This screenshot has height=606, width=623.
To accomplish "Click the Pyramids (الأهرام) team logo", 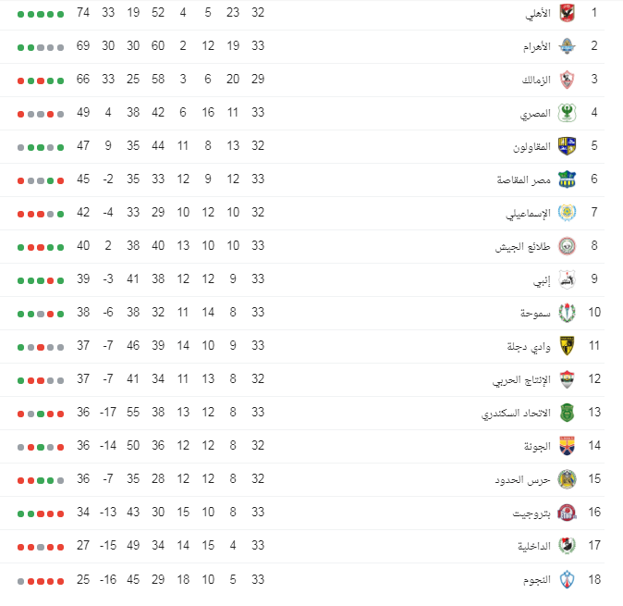I will pyautogui.click(x=567, y=46).
